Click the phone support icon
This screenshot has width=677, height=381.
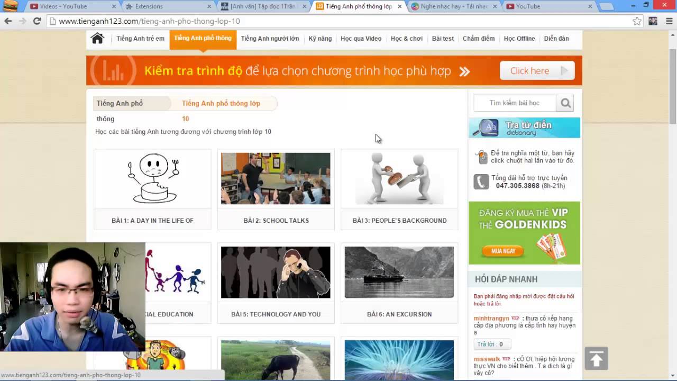coord(481,182)
